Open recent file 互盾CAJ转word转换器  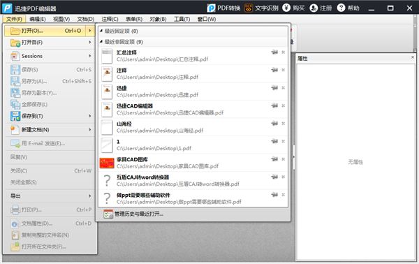click(193, 181)
